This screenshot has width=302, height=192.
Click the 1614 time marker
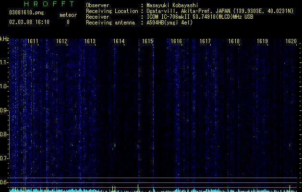click(x=119, y=41)
